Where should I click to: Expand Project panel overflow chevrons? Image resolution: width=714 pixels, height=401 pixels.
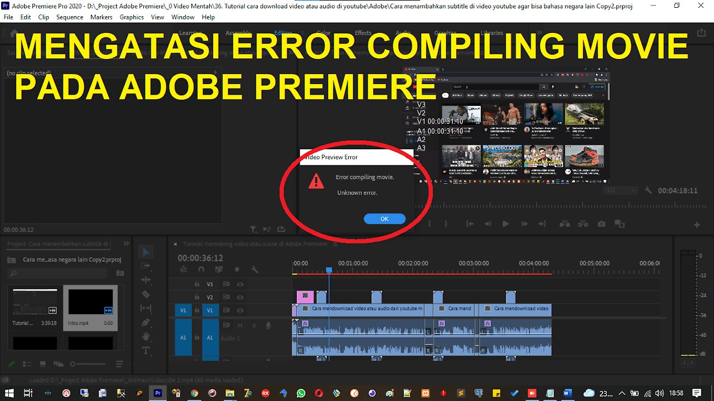(x=127, y=243)
